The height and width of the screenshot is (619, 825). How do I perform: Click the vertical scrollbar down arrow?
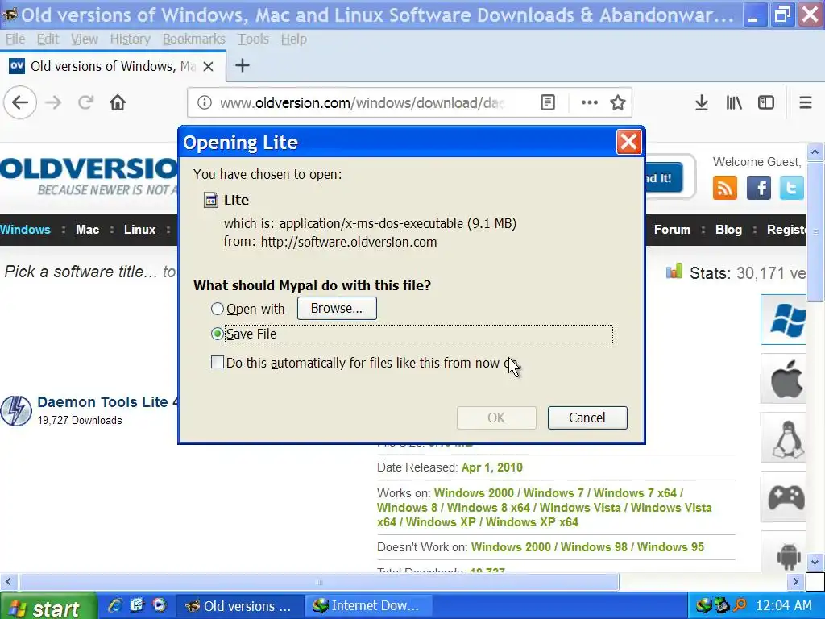click(x=815, y=562)
